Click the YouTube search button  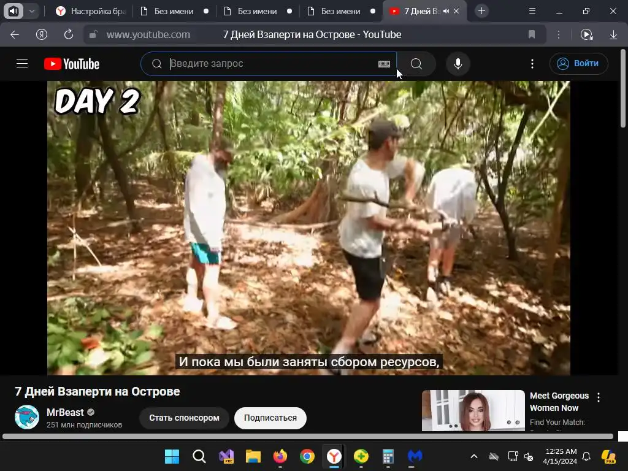point(416,64)
